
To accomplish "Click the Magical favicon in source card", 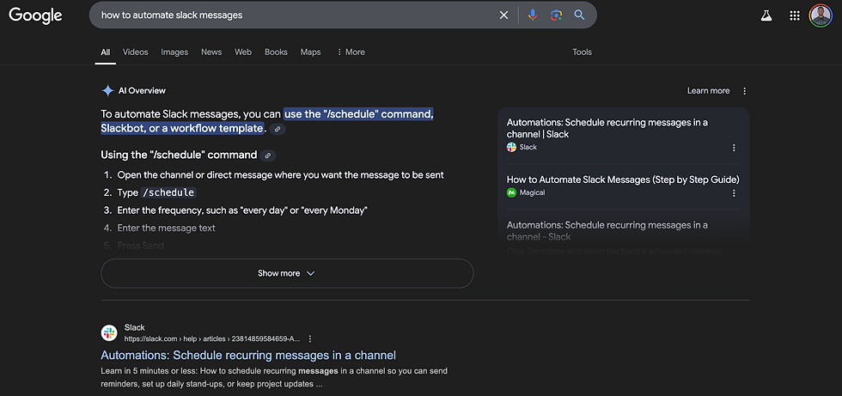I will click(x=511, y=192).
